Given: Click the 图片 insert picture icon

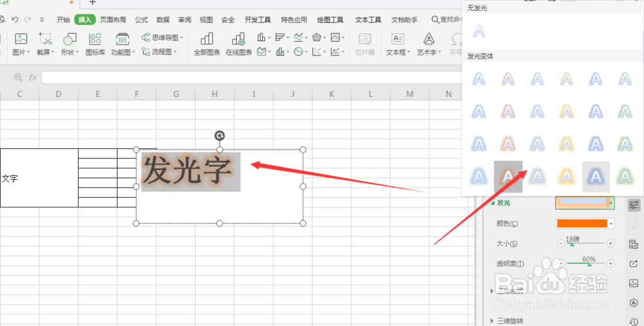Looking at the screenshot, I should [21, 39].
